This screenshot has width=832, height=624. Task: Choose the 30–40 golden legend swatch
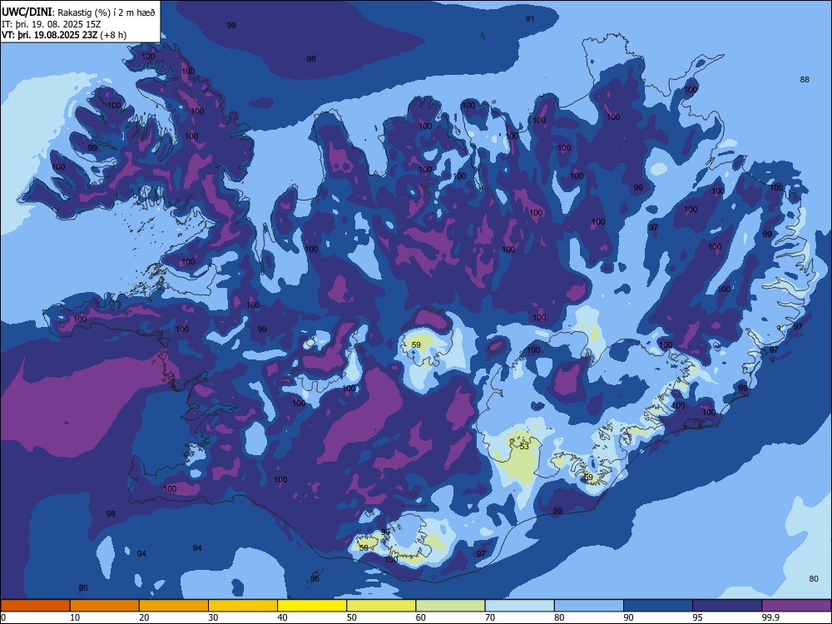[243, 606]
